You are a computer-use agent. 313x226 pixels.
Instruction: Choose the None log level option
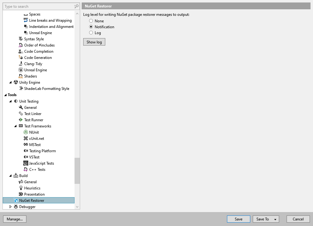click(91, 21)
